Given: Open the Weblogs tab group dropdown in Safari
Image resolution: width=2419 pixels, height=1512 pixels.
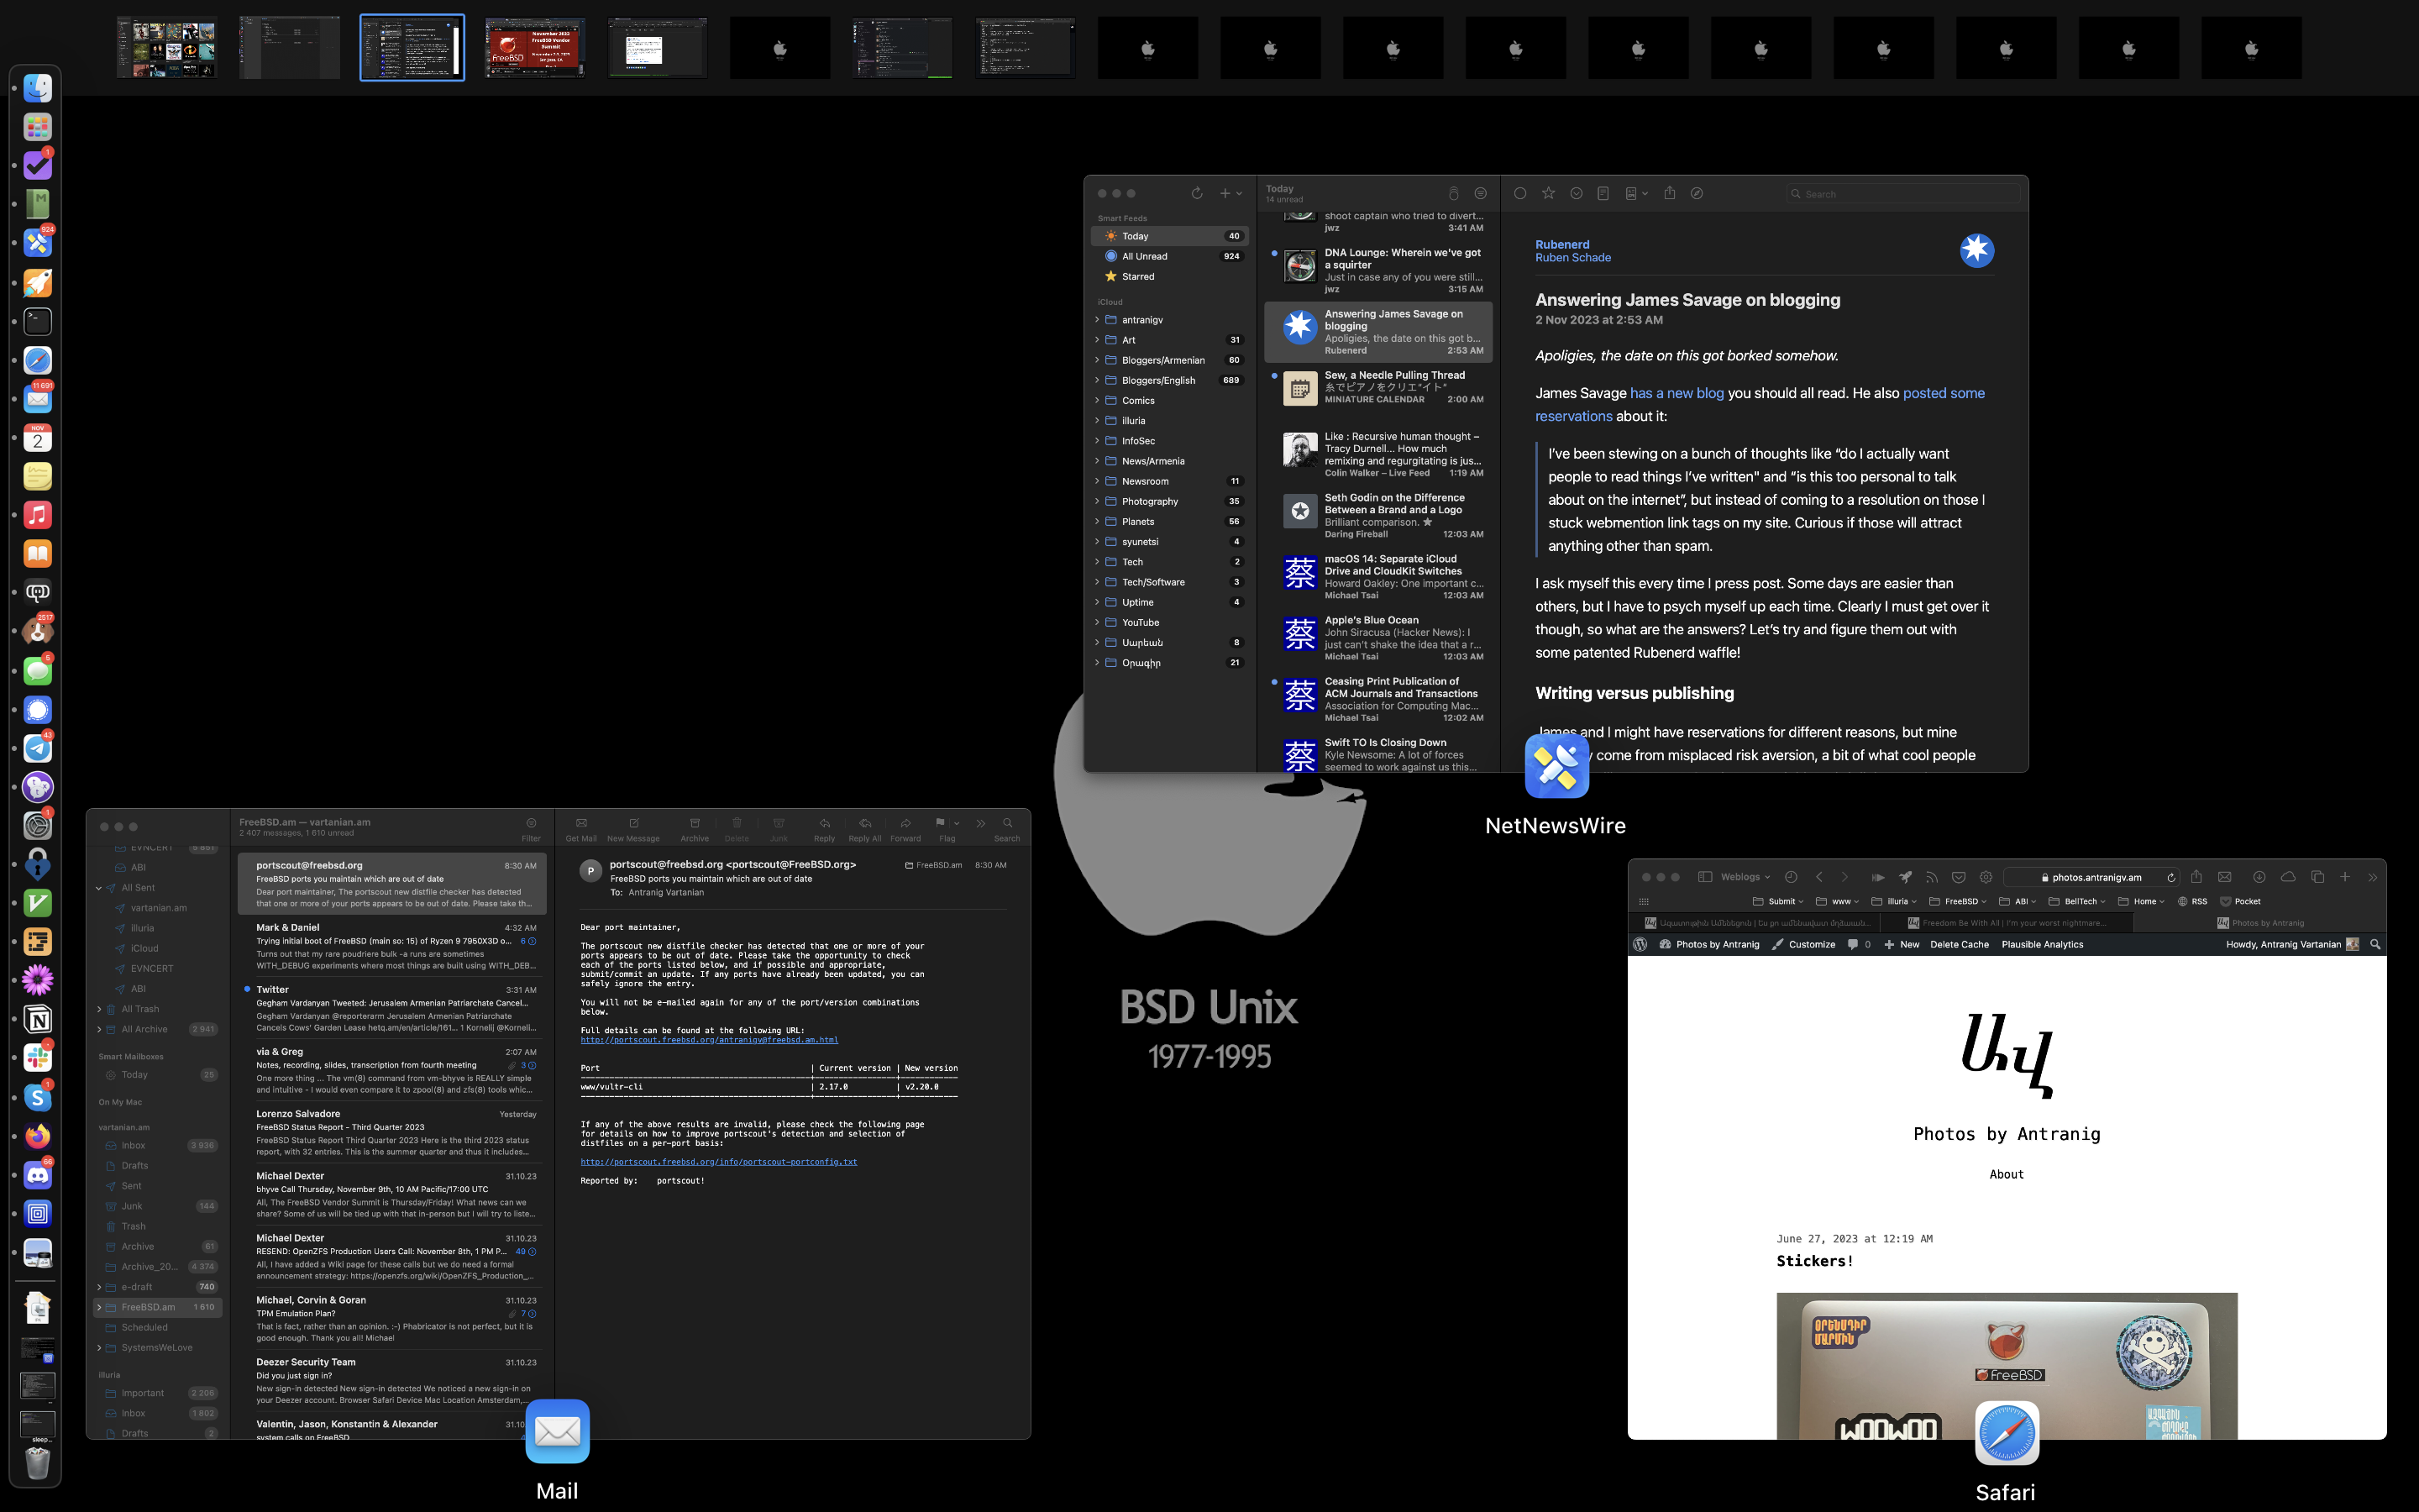Looking at the screenshot, I should (x=1745, y=877).
